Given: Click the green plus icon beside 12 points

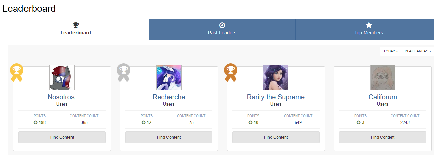Looking at the screenshot, I should tap(144, 123).
